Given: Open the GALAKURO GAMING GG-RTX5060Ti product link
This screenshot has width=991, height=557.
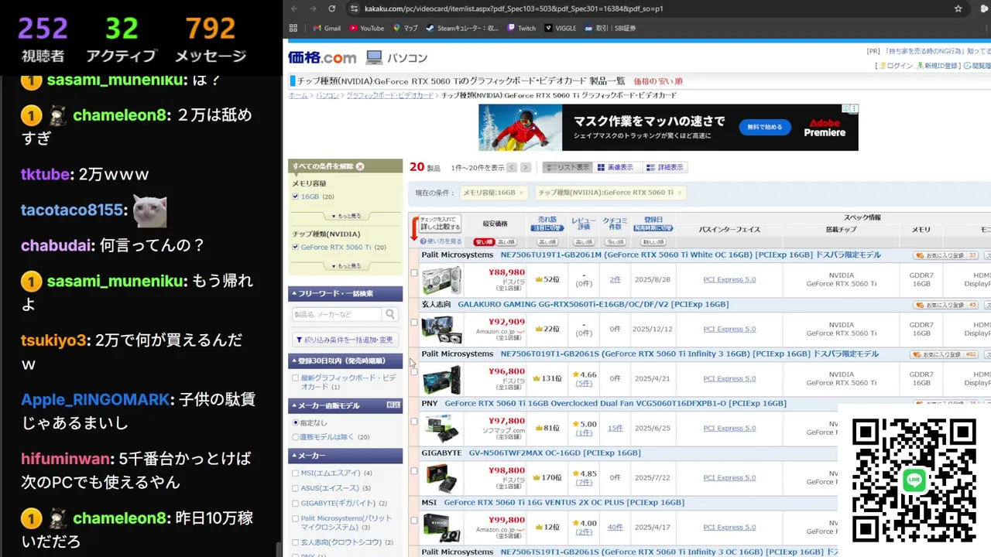Looking at the screenshot, I should coord(593,304).
